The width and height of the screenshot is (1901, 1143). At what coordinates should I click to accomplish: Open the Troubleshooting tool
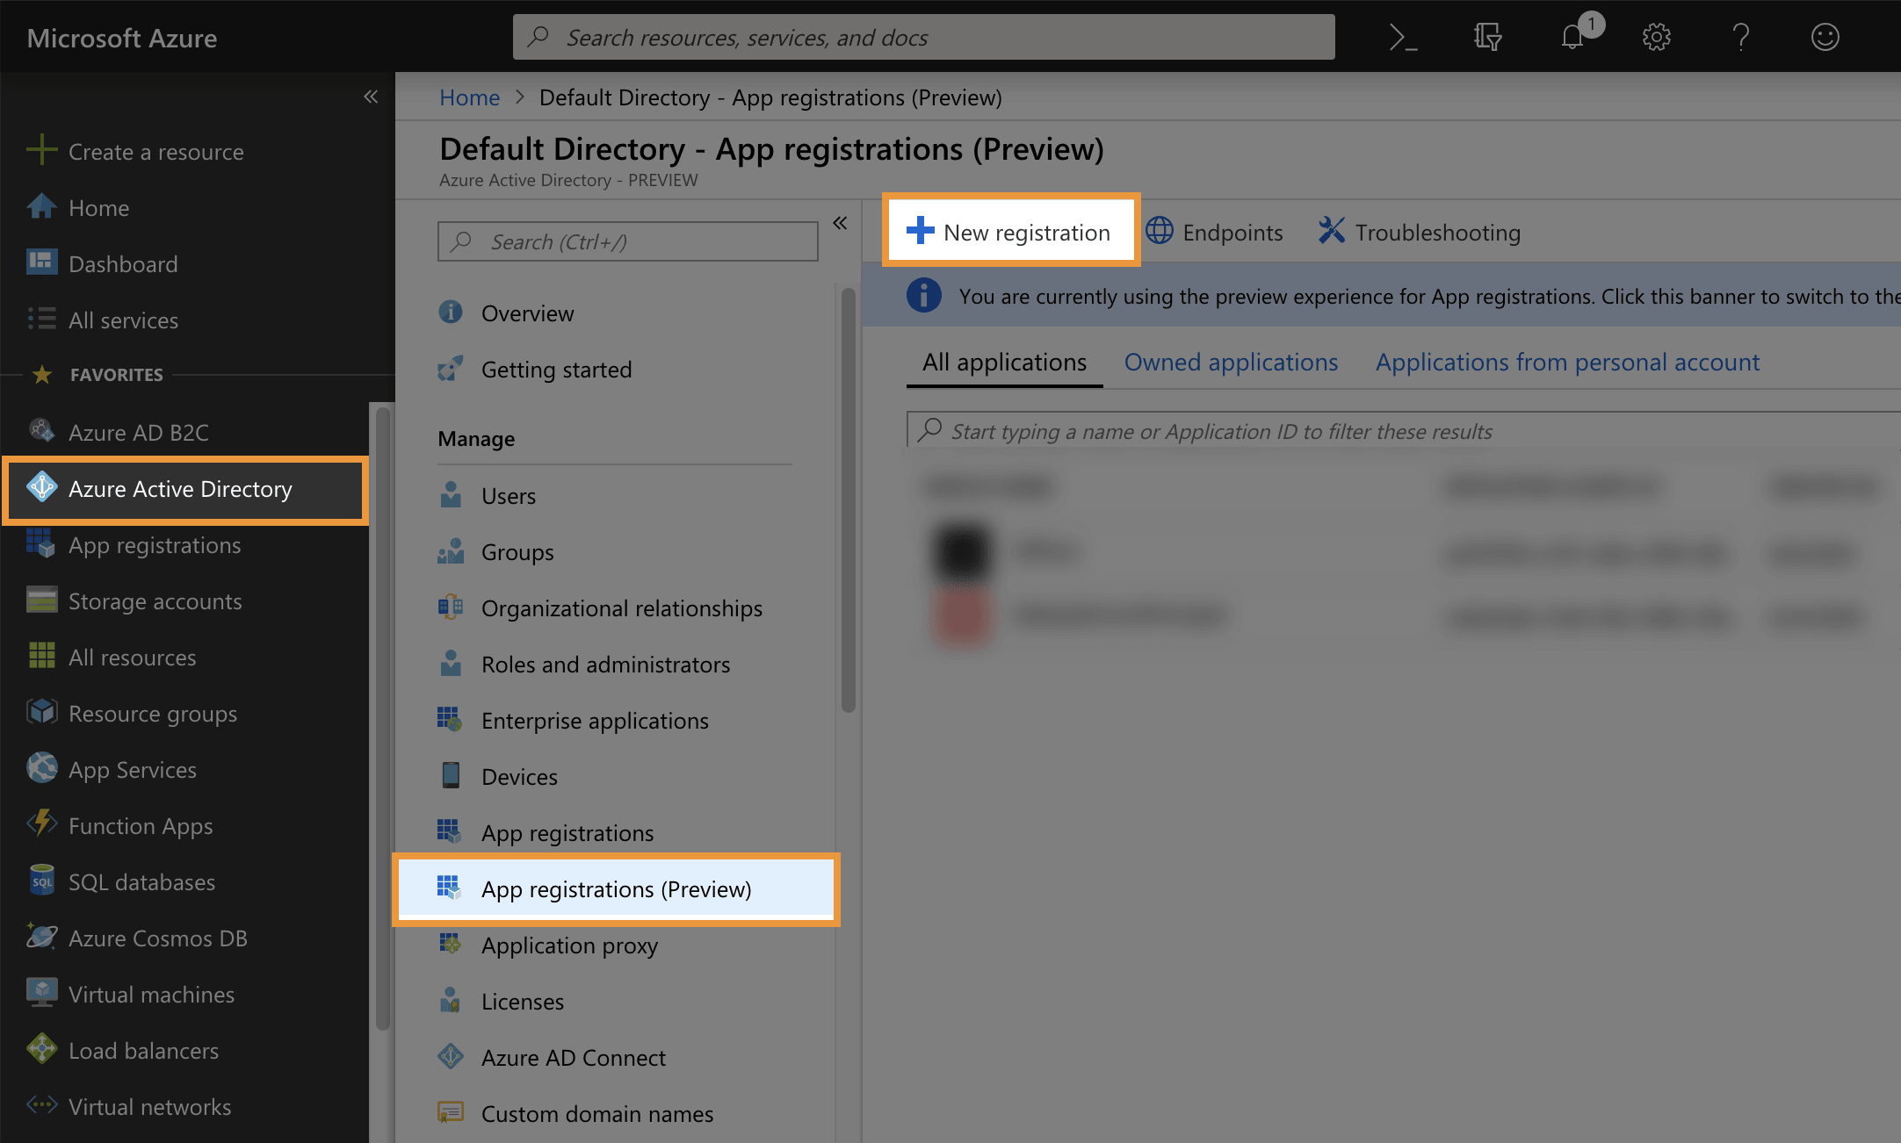pyautogui.click(x=1419, y=233)
